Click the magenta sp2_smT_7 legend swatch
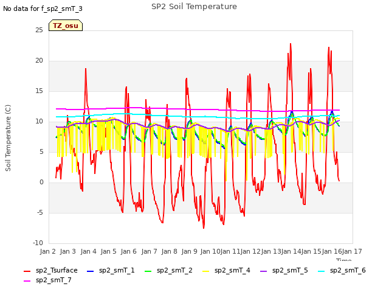389x292 pixels. pos(27,281)
